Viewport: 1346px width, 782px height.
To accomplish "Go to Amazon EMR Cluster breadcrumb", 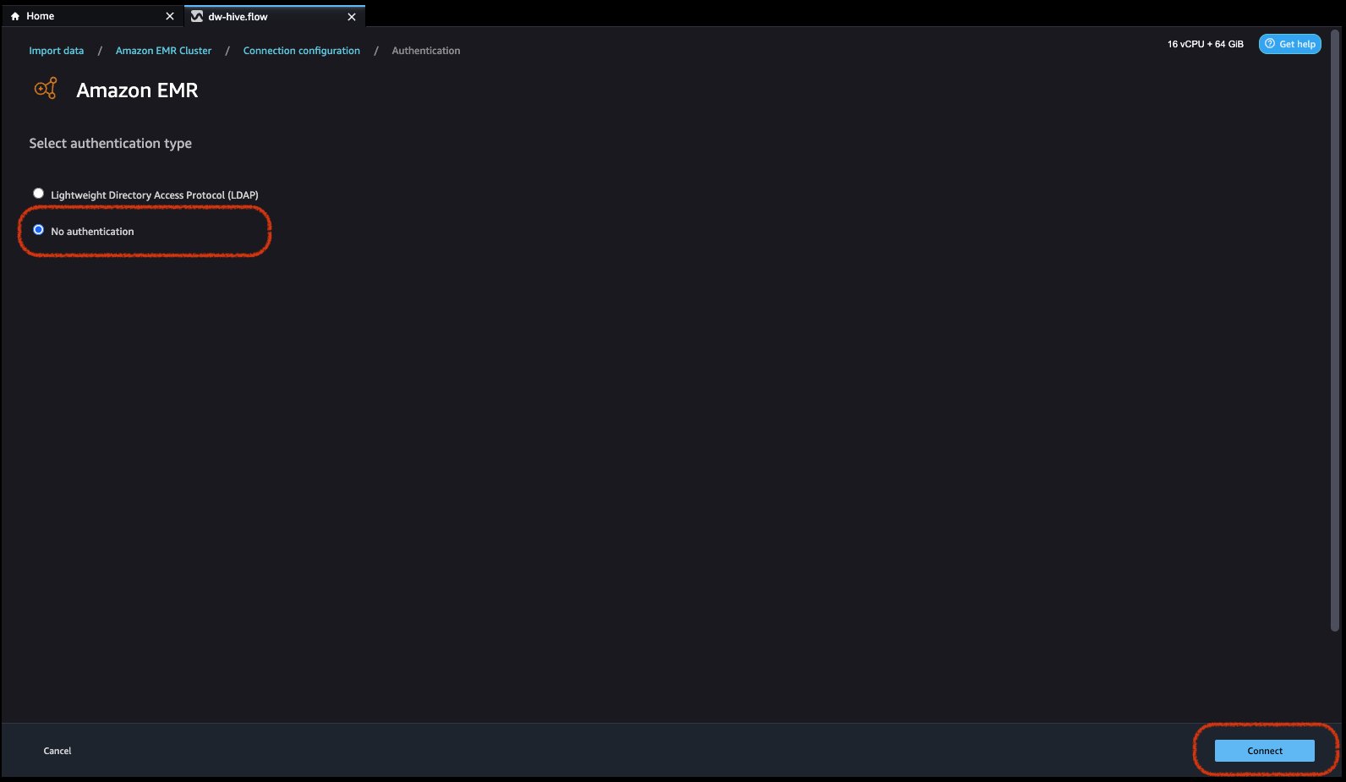I will click(x=163, y=51).
